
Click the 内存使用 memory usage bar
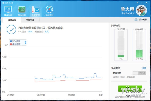click(x=139, y=44)
